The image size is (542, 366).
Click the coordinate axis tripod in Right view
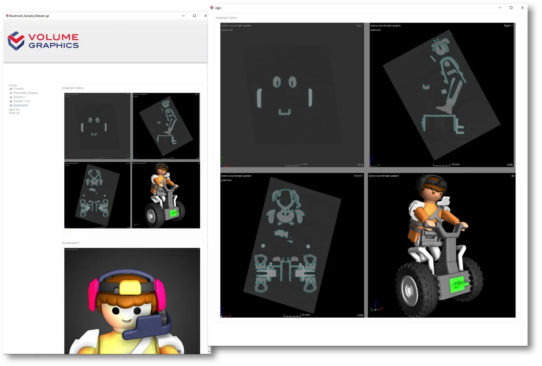[x=375, y=162]
